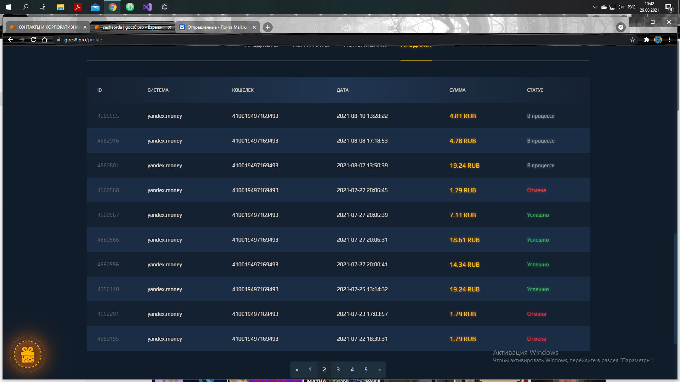Open Task View on the taskbar

coord(42,7)
